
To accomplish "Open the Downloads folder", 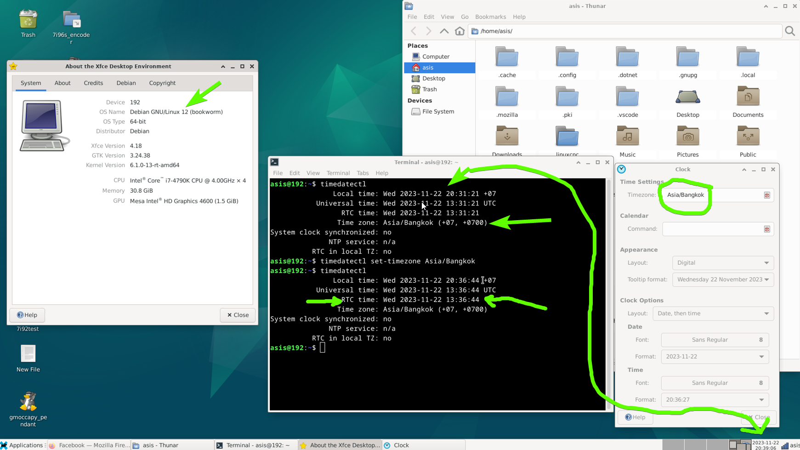I will 507,142.
